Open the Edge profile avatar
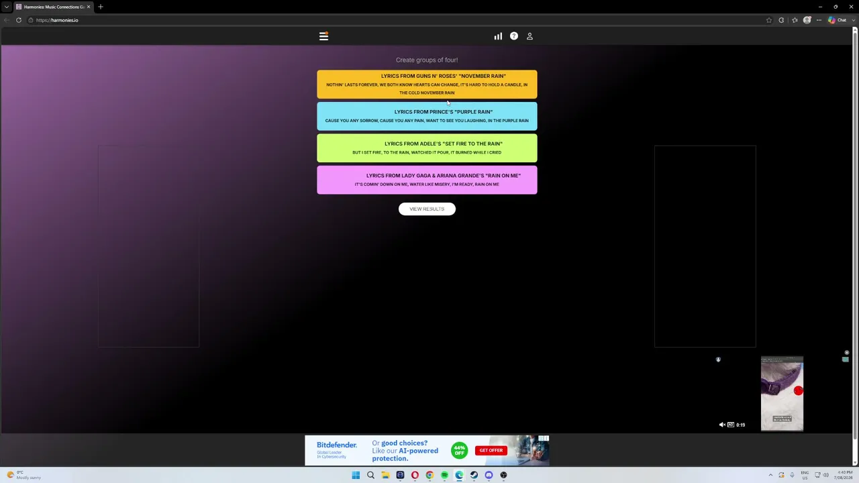Viewport: 859px width, 483px height. pos(807,20)
